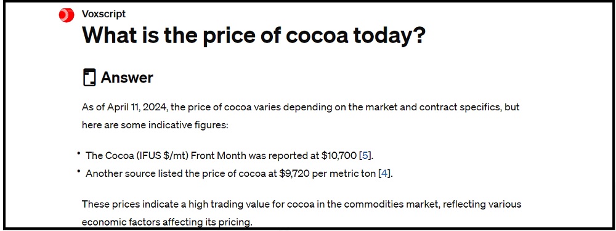Viewport: 616px width, 231px height.
Task: Click the "Front Month" phrase
Action: pyautogui.click(x=214, y=156)
